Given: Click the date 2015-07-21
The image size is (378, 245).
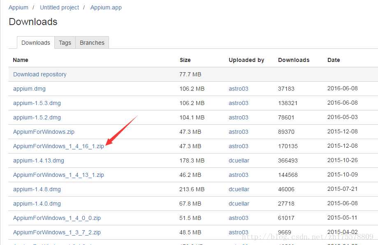Looking at the screenshot, I should (343, 189).
